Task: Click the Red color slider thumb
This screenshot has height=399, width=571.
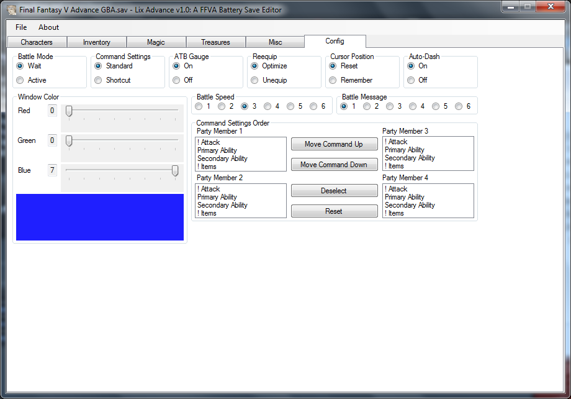Action: 69,111
